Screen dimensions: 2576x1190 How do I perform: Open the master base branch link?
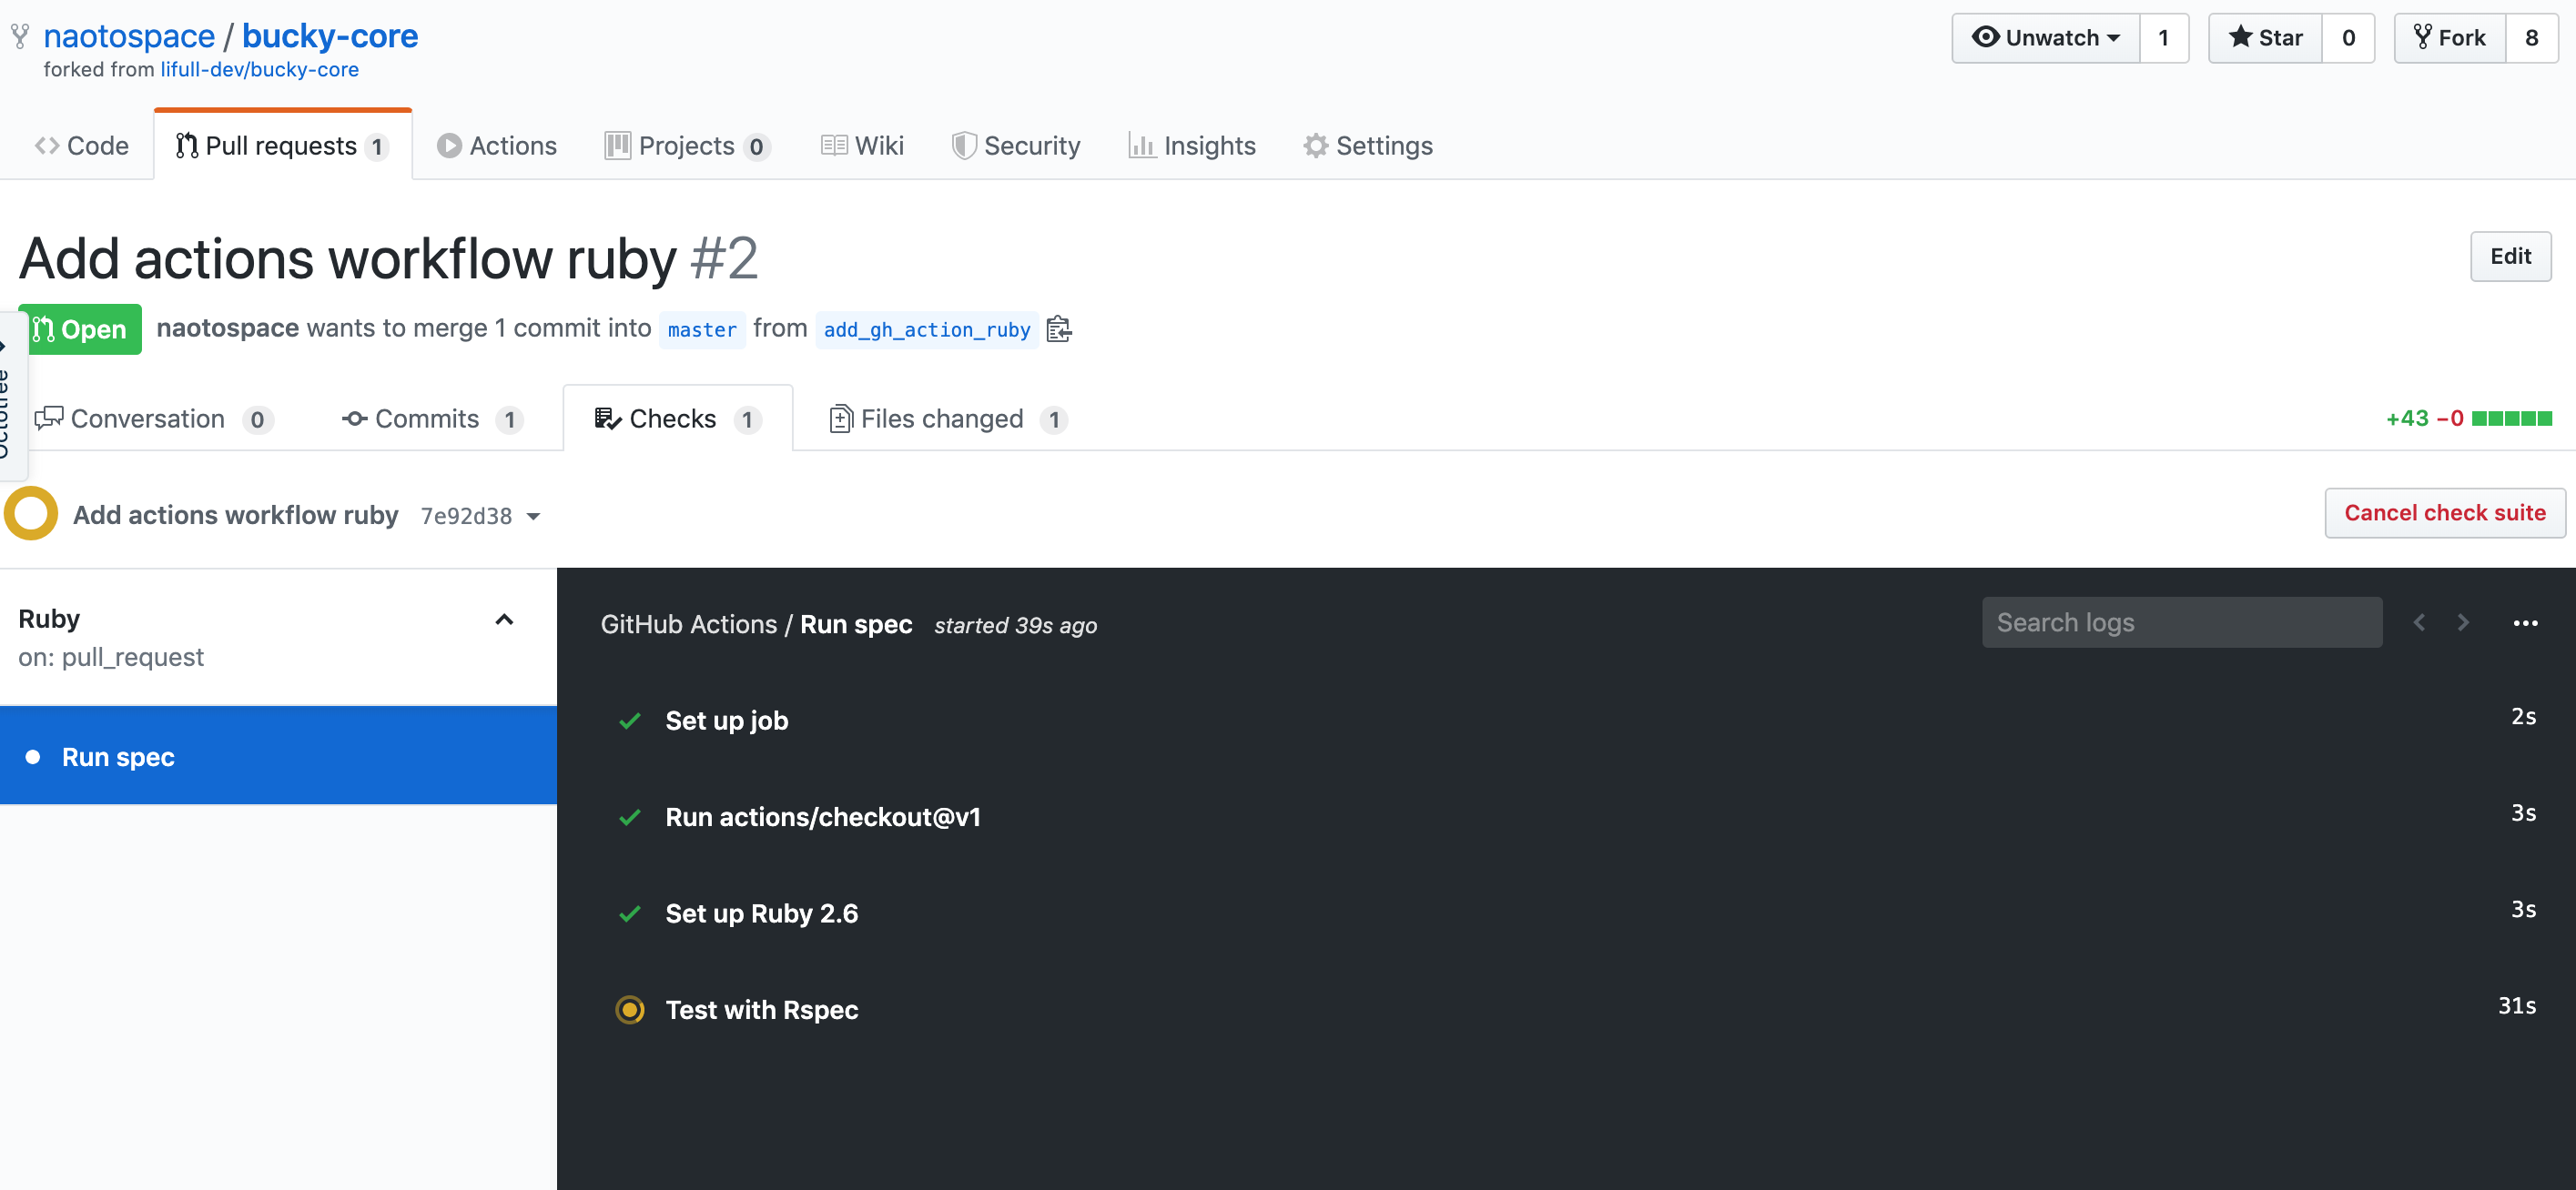702,328
